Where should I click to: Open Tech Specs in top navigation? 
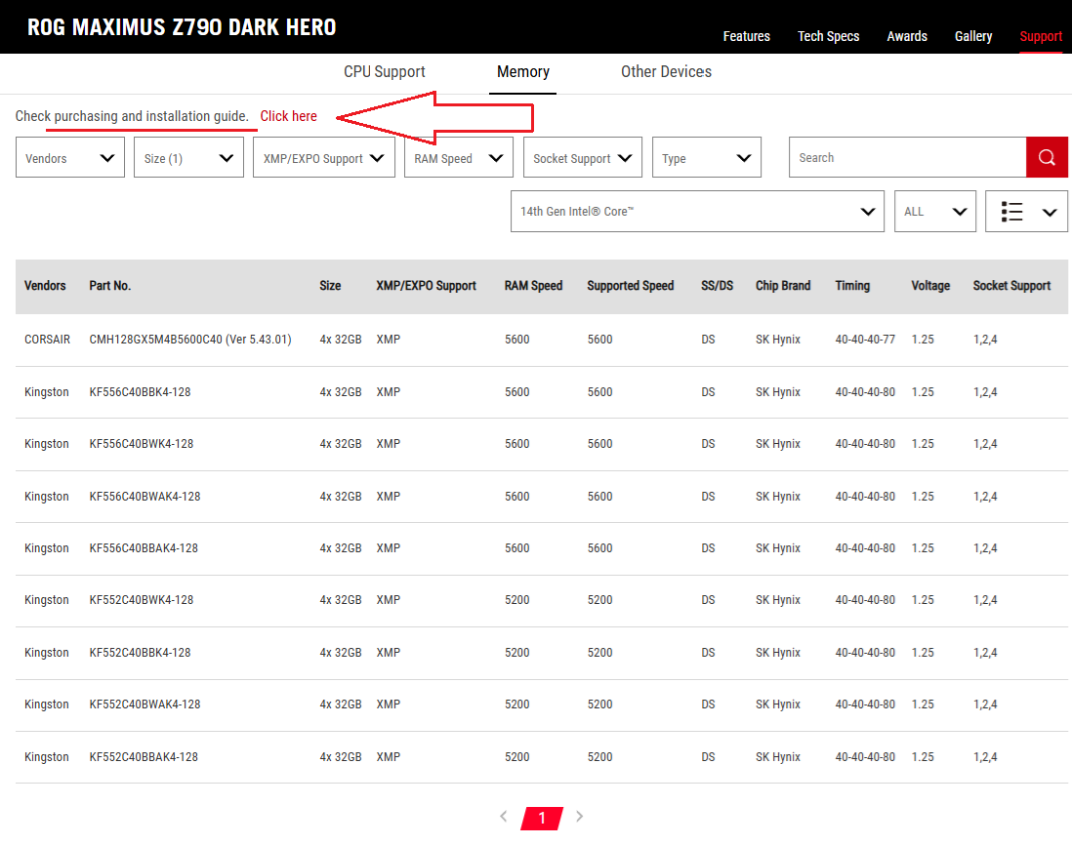[829, 36]
